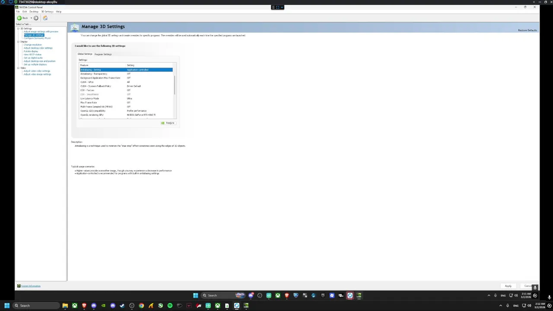Image resolution: width=553 pixels, height=311 pixels.
Task: Click the Restore Defaults link
Action: coord(528,30)
